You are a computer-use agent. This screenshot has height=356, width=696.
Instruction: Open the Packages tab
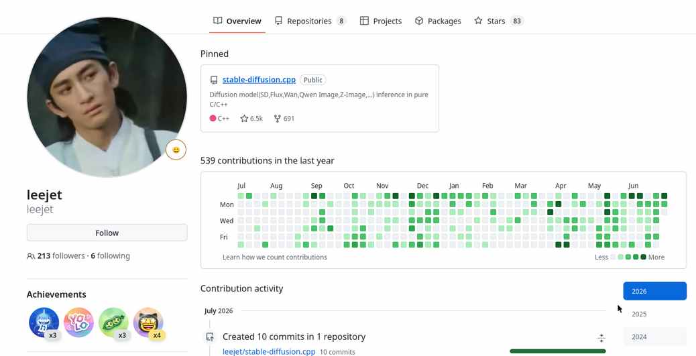[x=438, y=21]
